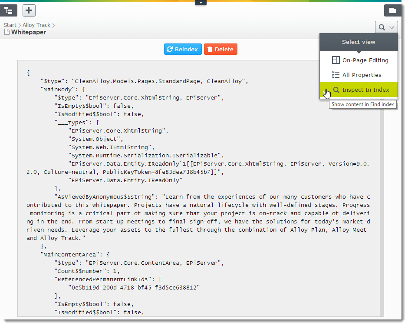408x326 pixels.
Task: Click the plus icon to add content
Action: point(29,10)
